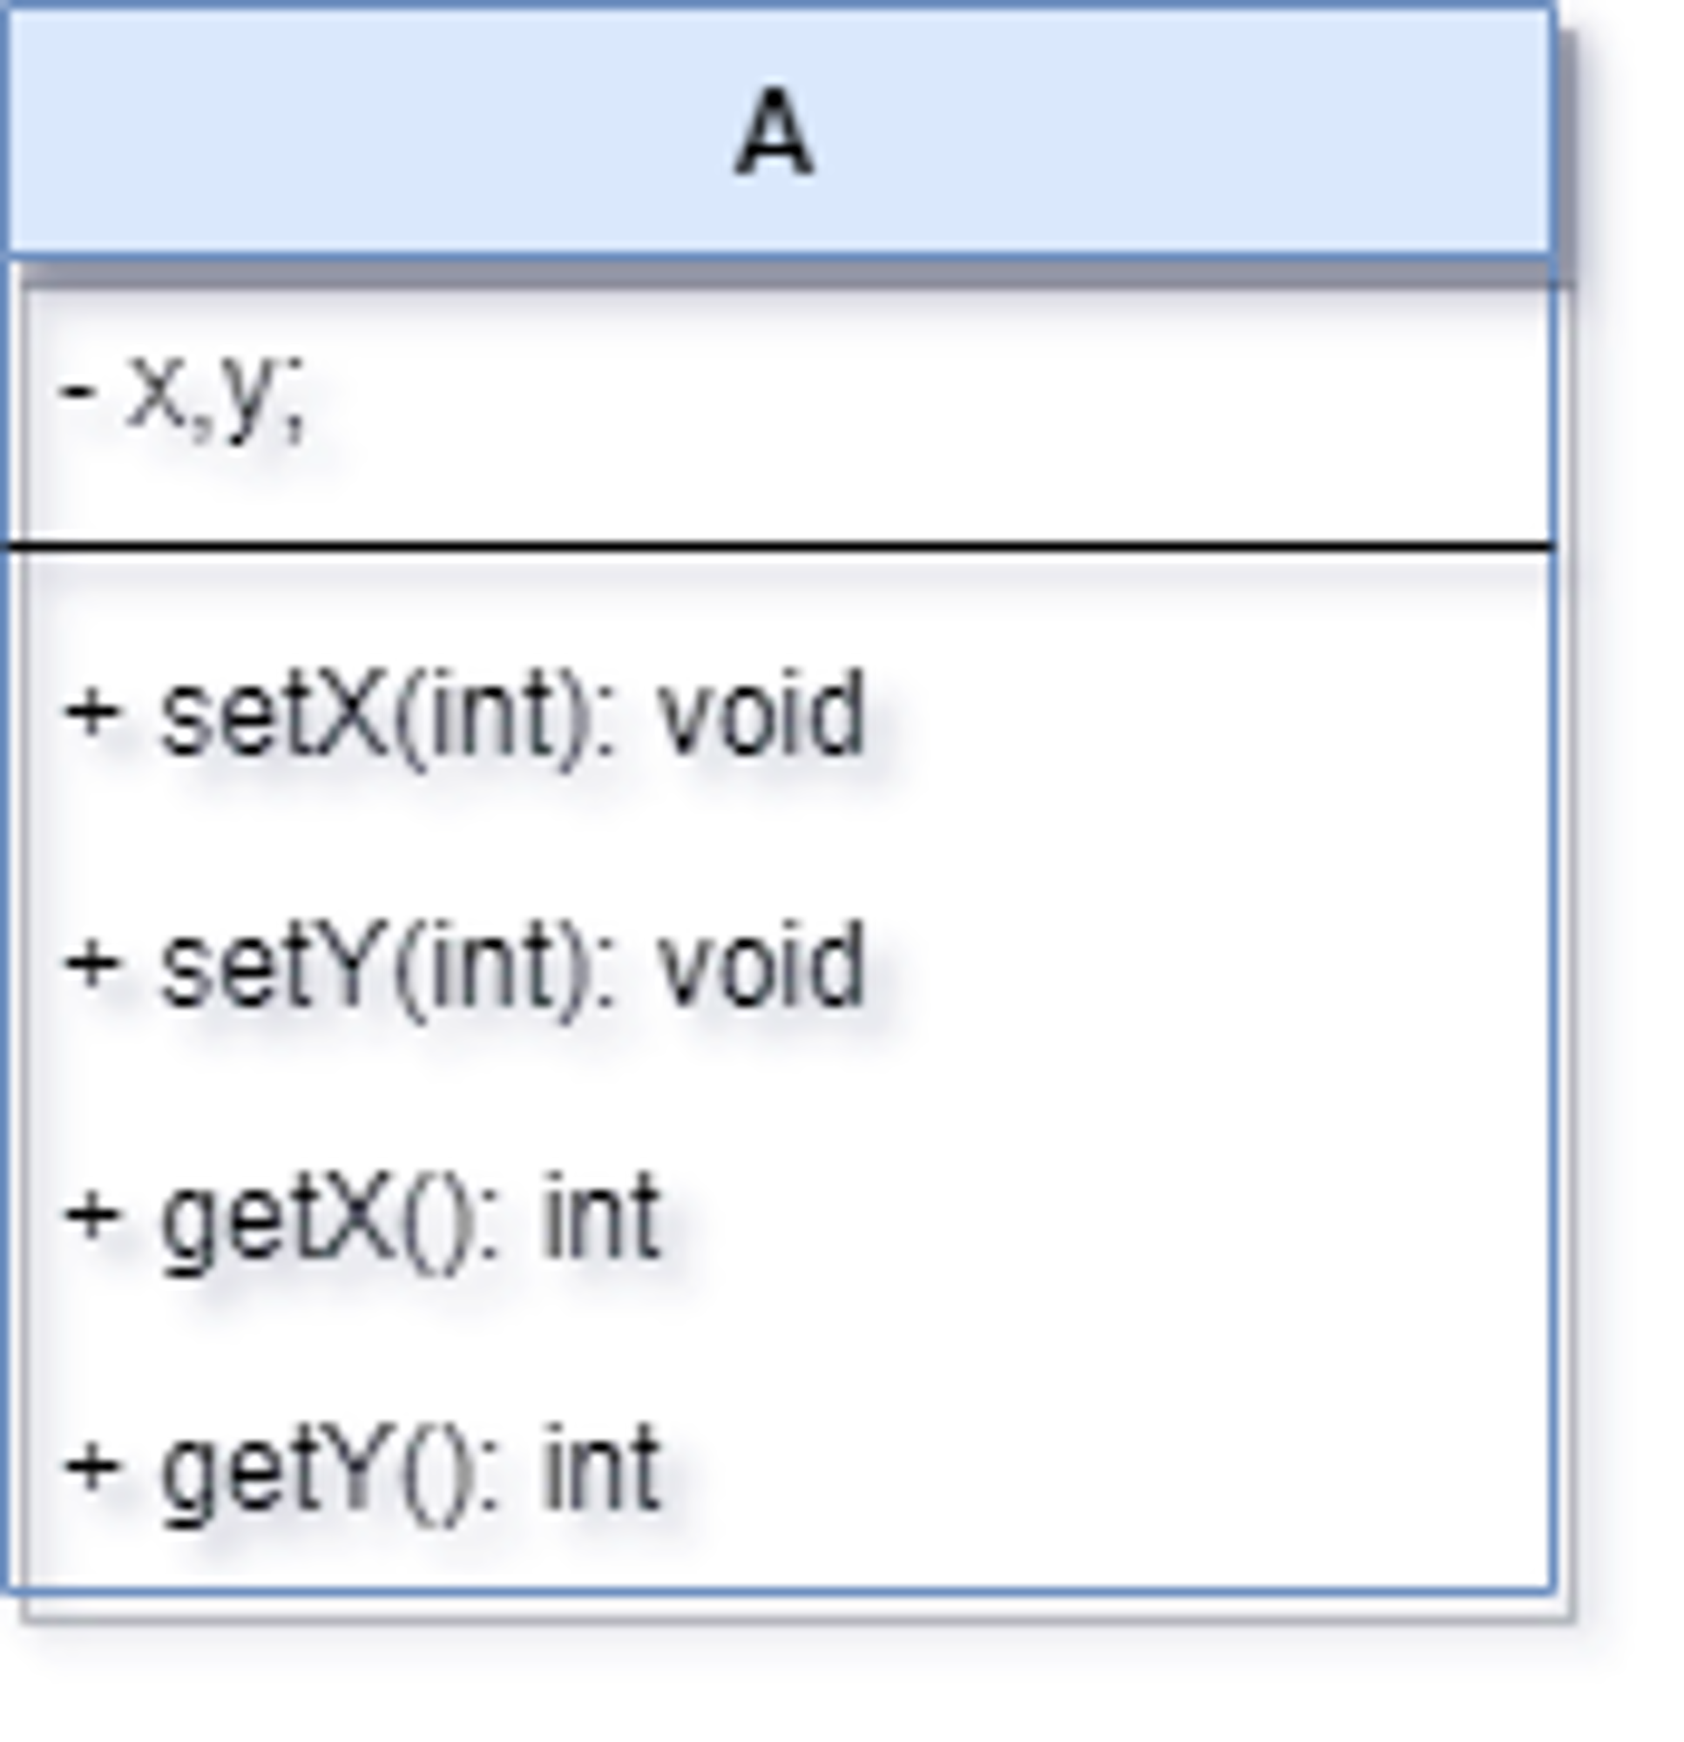Click the plus sign before getX
Image resolution: width=1684 pixels, height=1742 pixels.
(92, 1217)
